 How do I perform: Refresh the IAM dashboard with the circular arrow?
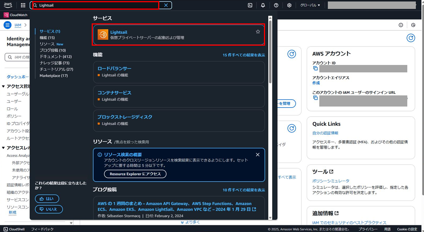tap(411, 38)
